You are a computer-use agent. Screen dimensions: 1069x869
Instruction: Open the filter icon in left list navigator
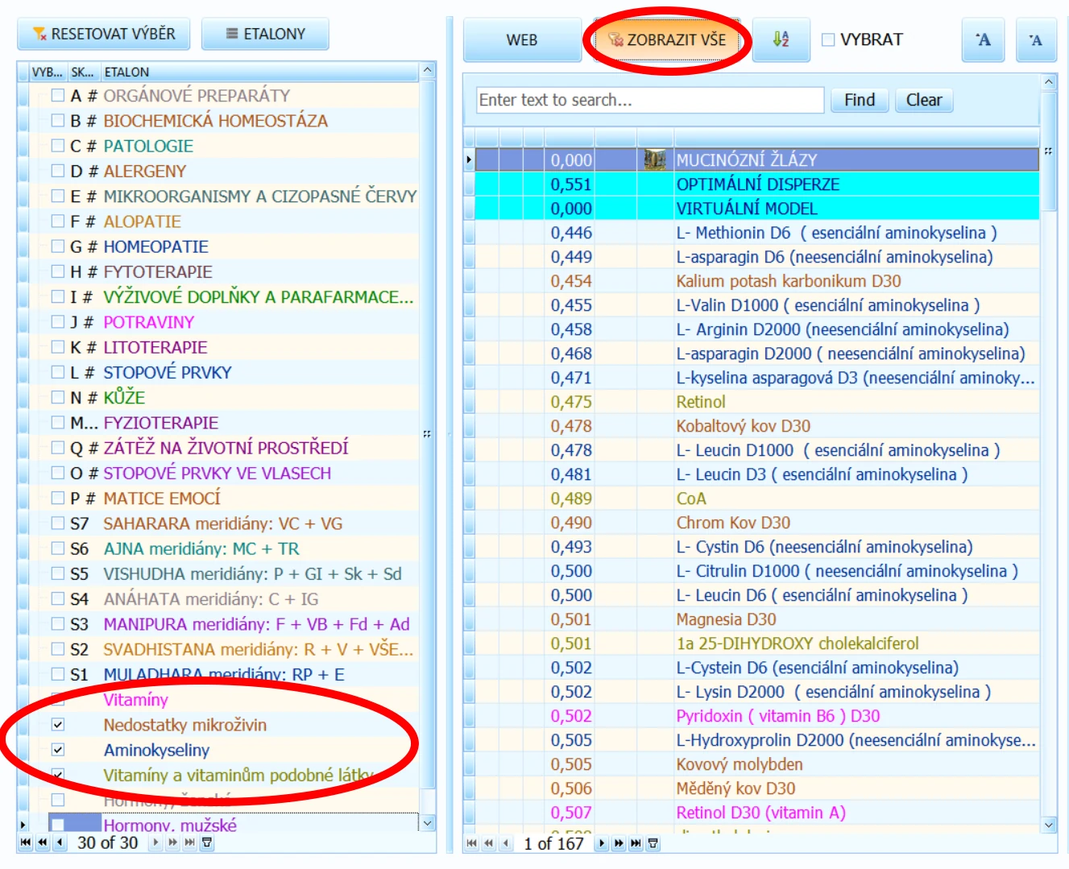point(207,842)
